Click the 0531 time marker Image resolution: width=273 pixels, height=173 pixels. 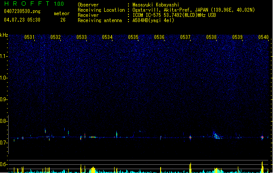30,37
